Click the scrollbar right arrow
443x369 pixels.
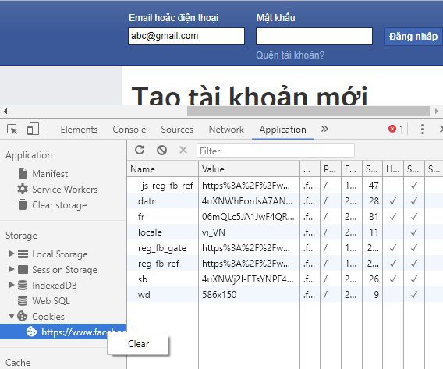coord(437,111)
